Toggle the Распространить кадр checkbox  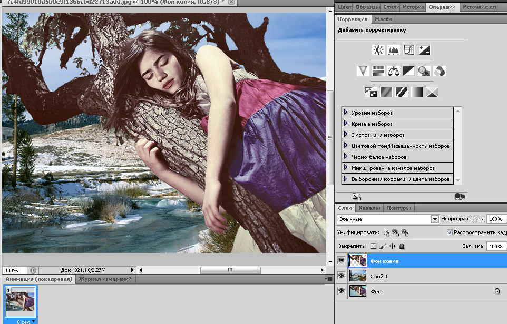[450, 232]
